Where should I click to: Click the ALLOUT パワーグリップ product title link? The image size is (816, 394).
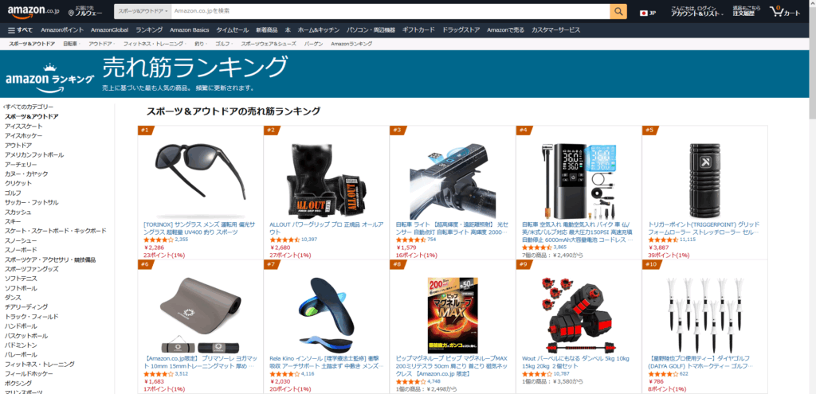pos(326,228)
